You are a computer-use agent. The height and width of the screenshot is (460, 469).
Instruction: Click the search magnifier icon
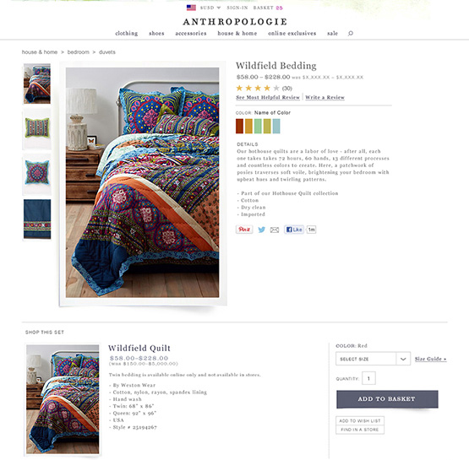[x=350, y=33]
